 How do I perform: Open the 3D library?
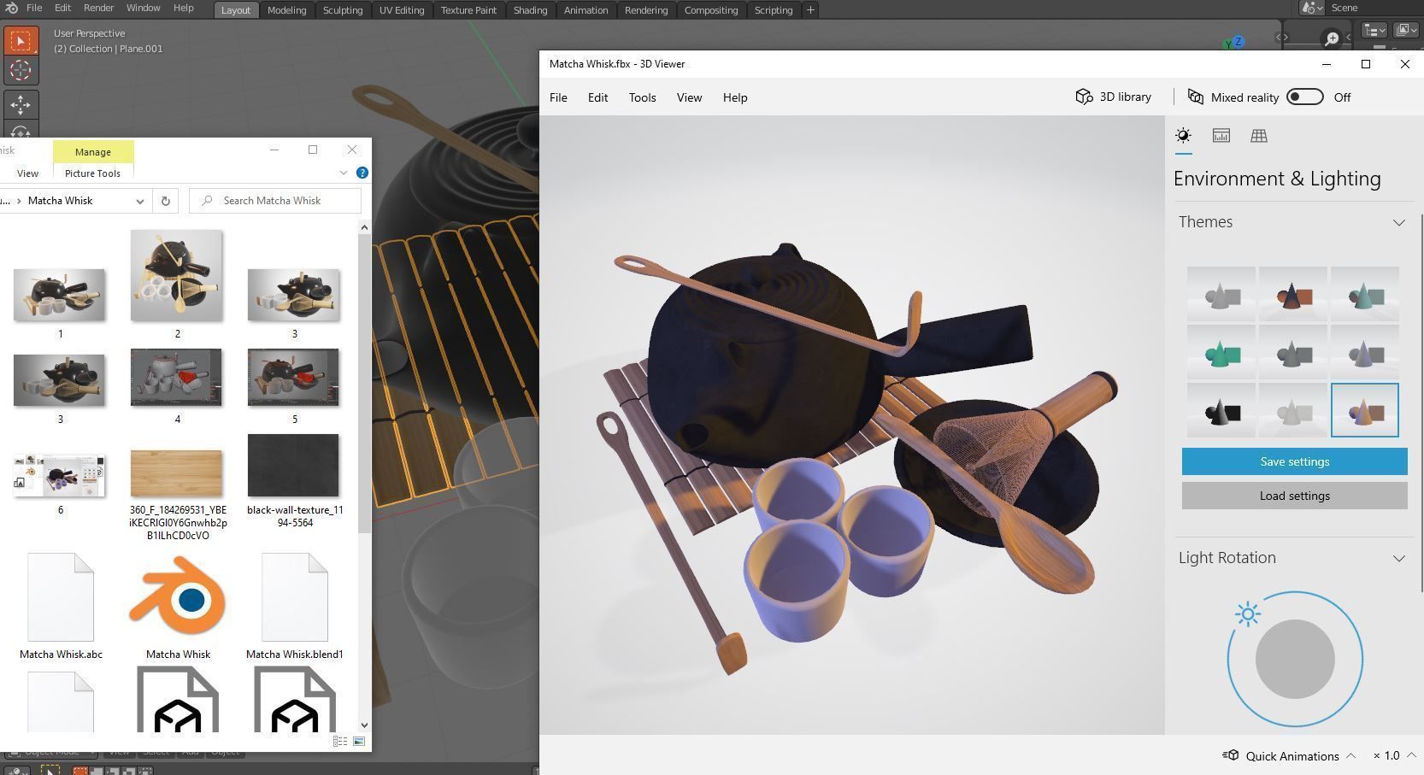tap(1113, 97)
